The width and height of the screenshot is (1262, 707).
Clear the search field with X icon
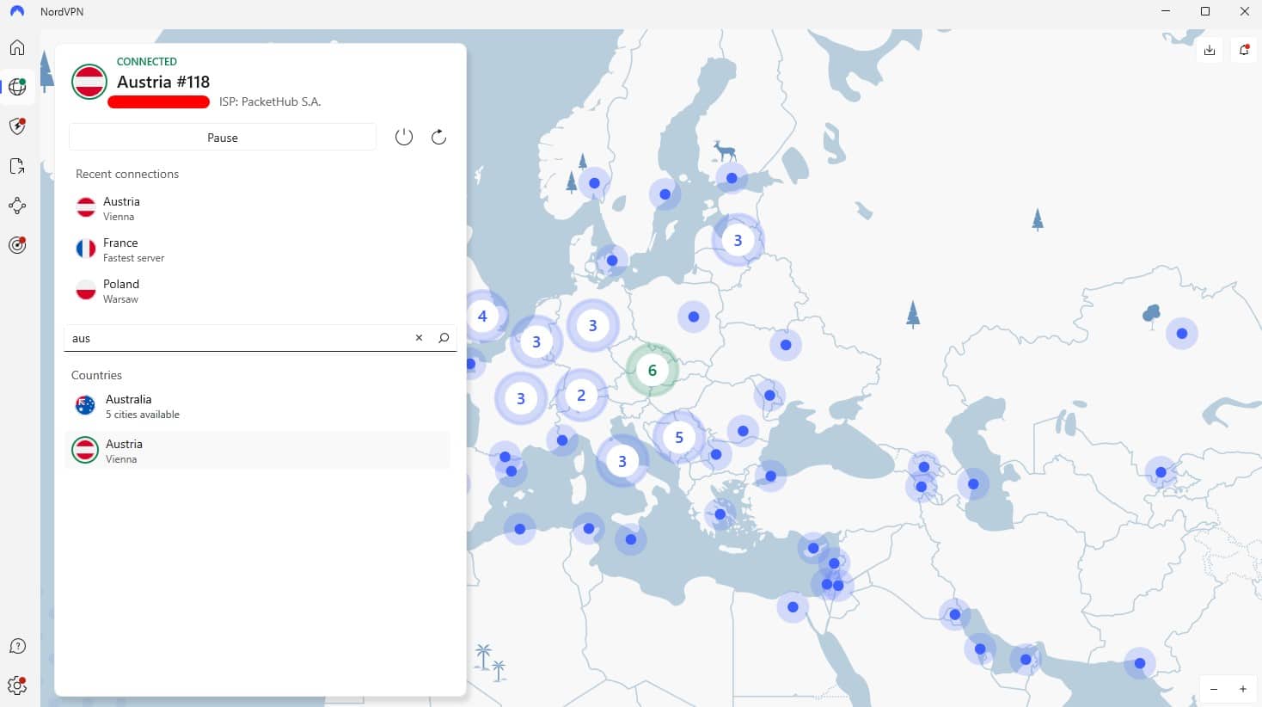420,338
